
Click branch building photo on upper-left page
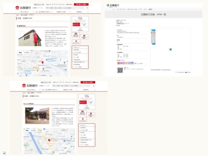[30, 38]
